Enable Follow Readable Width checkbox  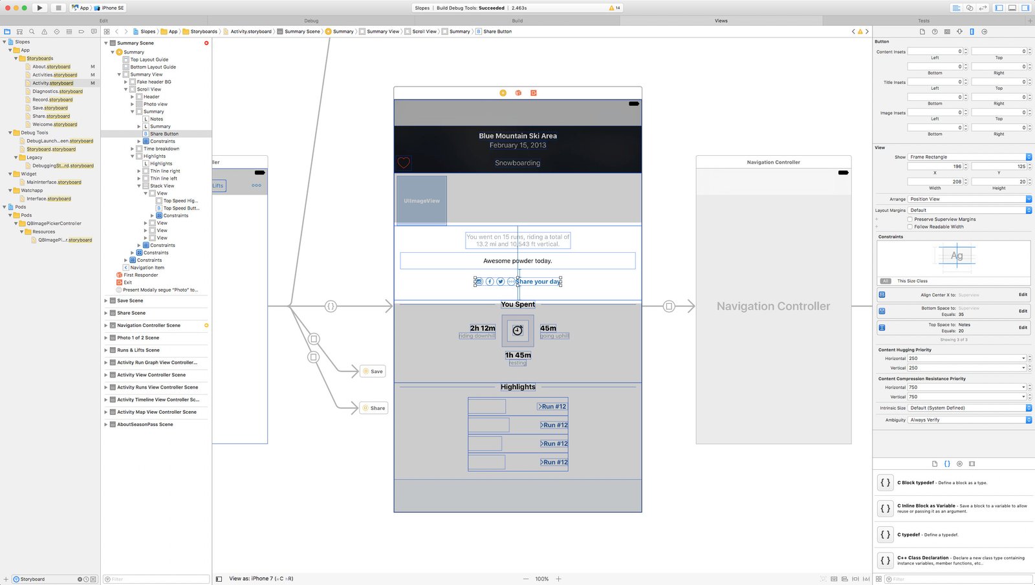910,227
